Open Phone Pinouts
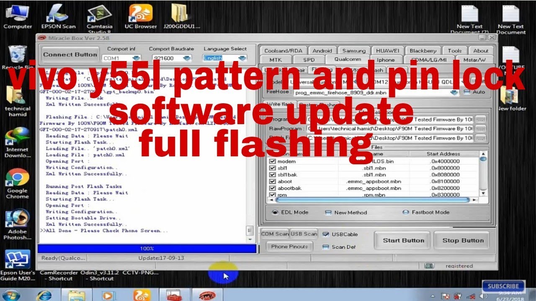This screenshot has height=301, width=536. 290,247
